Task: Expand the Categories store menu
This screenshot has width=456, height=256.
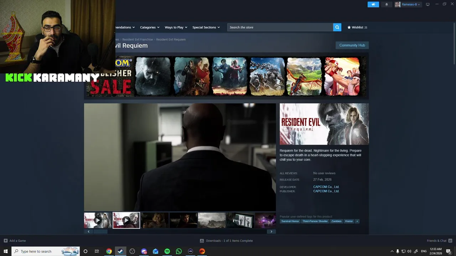Action: tap(150, 27)
